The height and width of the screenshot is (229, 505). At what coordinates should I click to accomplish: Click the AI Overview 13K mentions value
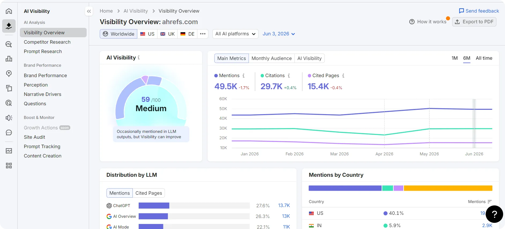click(x=286, y=216)
